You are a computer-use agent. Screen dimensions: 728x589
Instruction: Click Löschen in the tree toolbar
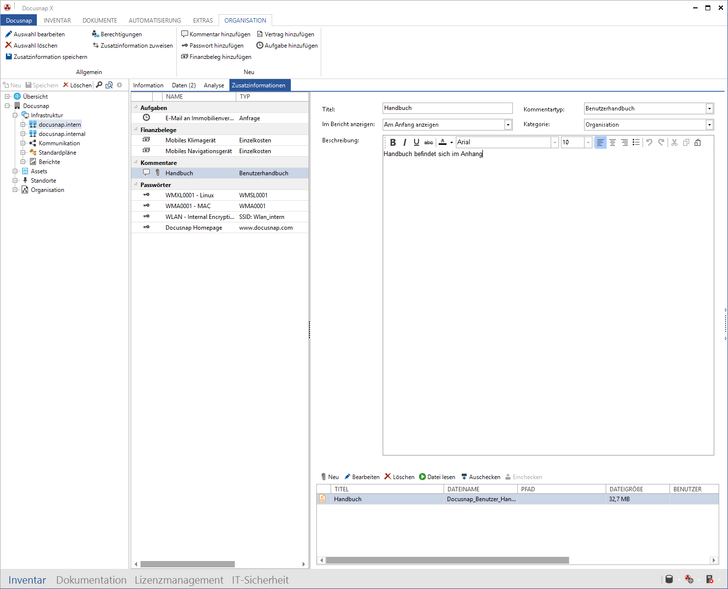point(77,85)
